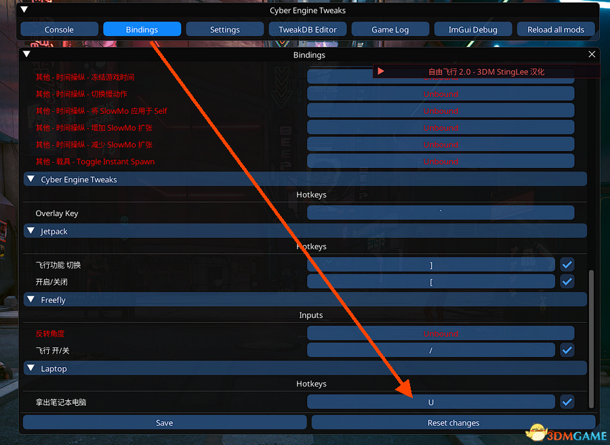Viewport: 610px width, 445px height.
Task: Click the Overlay Key label
Action: 57,213
